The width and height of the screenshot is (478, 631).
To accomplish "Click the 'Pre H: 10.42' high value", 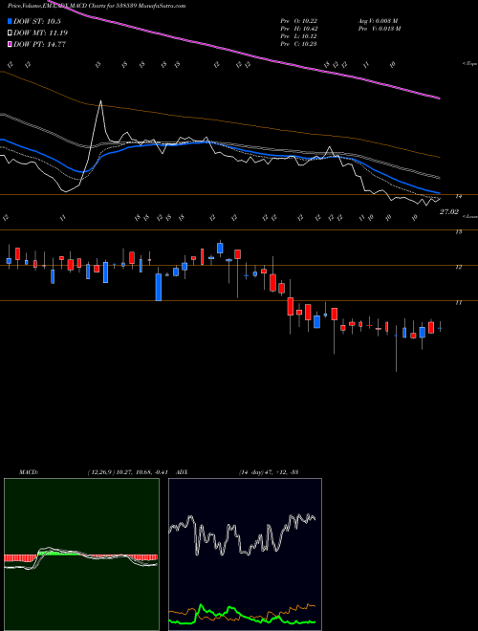I will 299,29.
